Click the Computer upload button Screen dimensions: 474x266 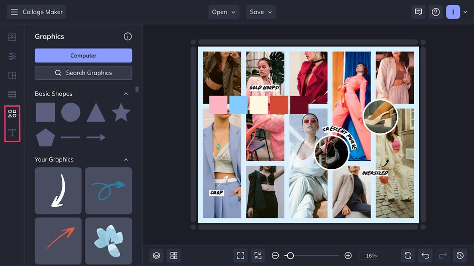[83, 56]
